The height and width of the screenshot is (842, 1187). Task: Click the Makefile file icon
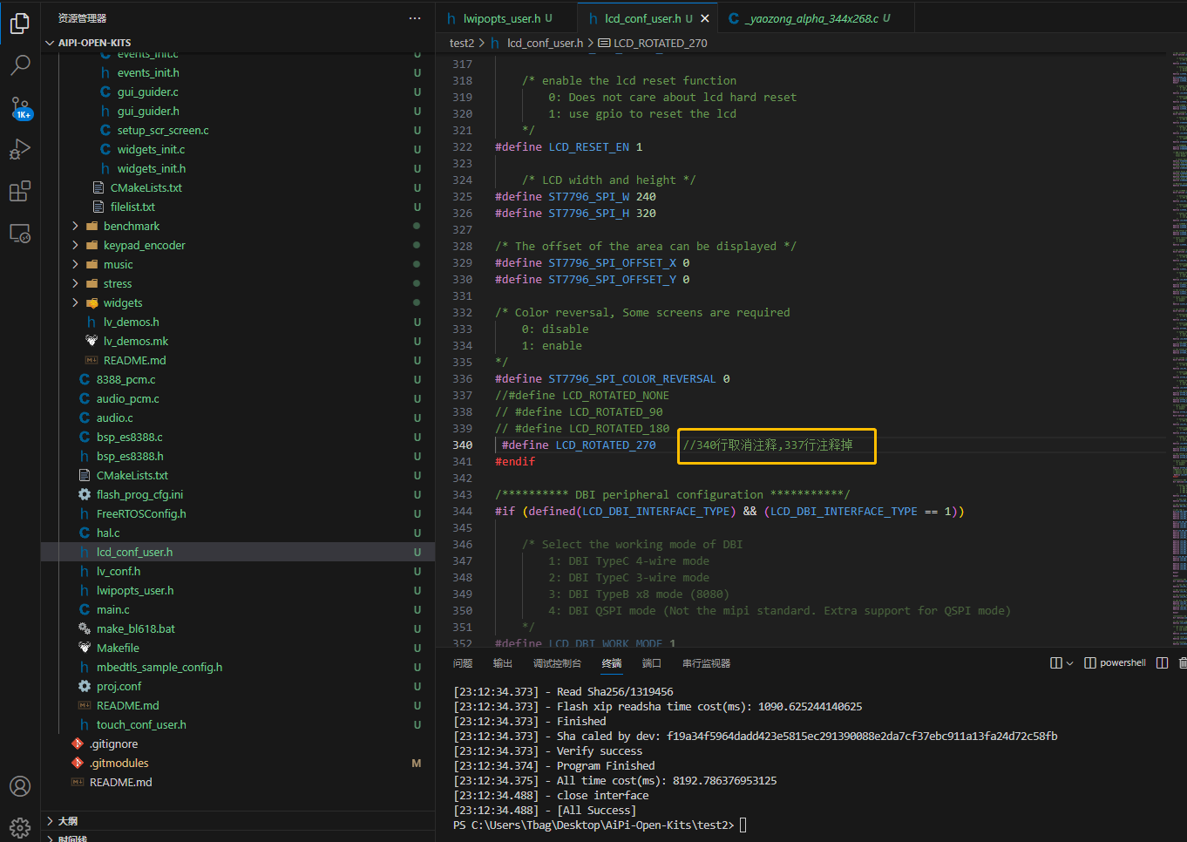(85, 648)
